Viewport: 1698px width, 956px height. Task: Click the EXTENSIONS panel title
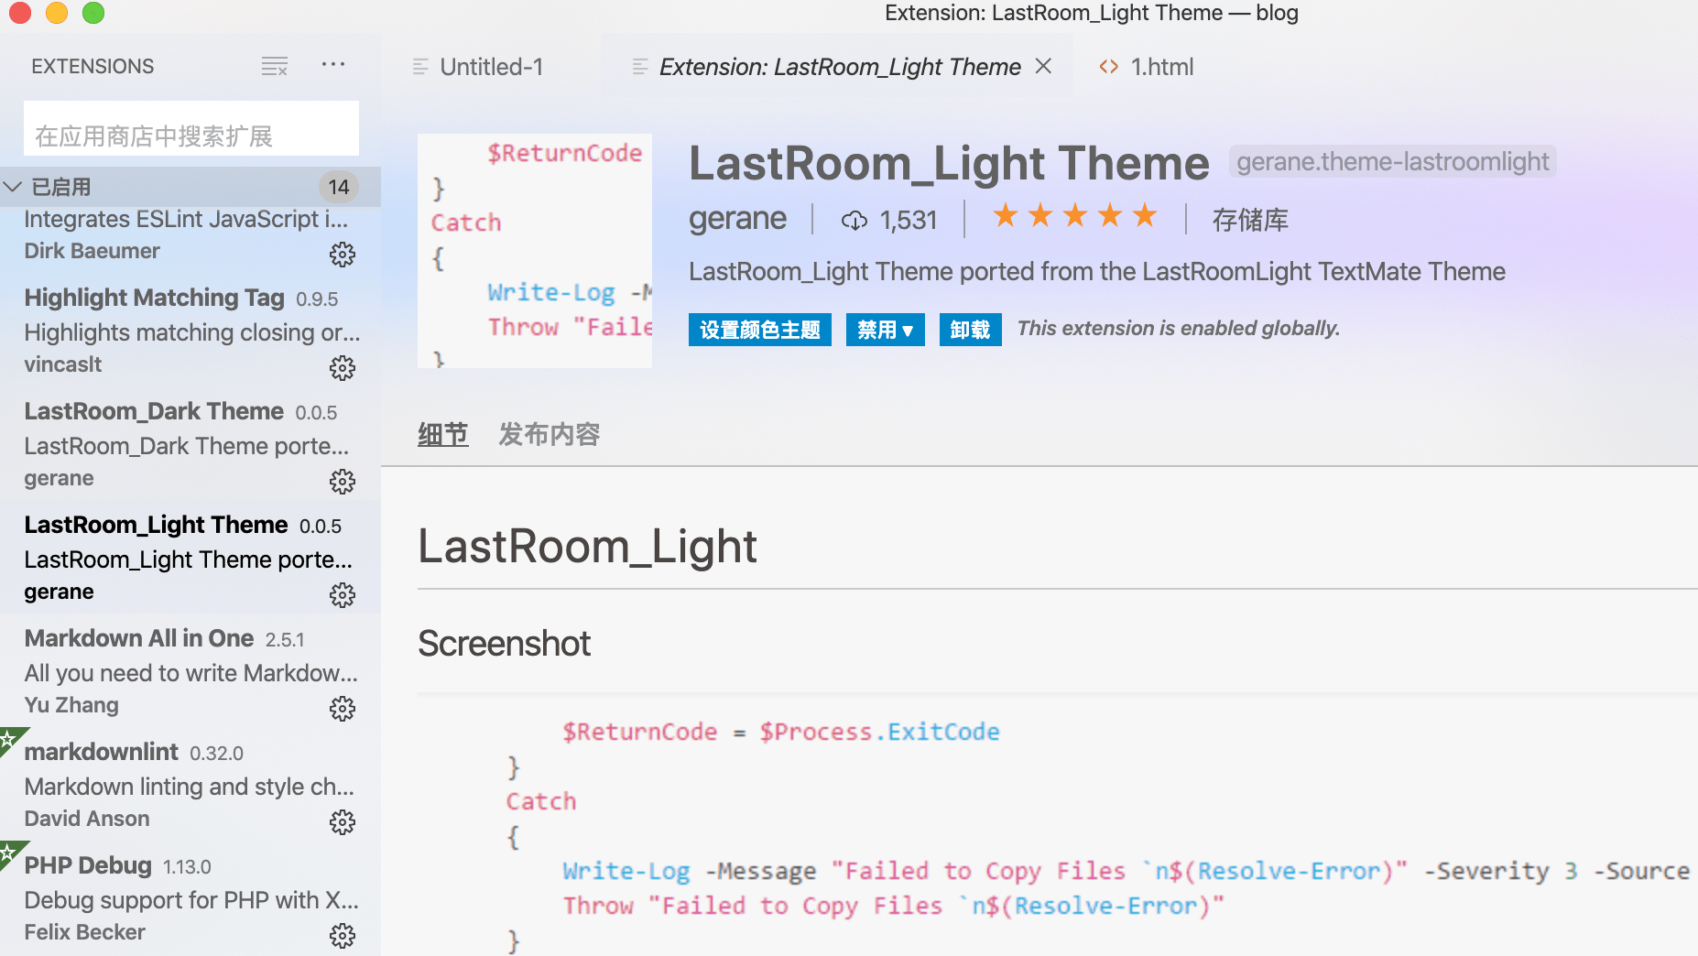(93, 66)
